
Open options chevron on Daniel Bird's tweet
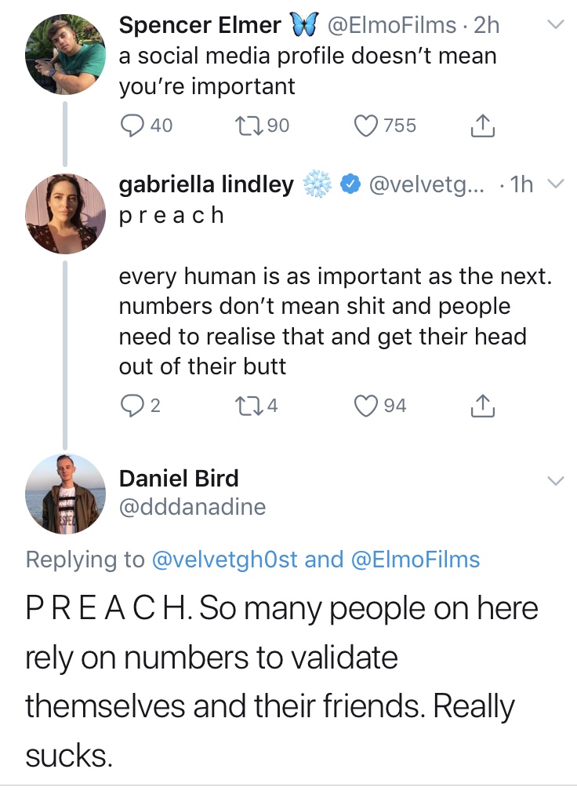pyautogui.click(x=555, y=480)
